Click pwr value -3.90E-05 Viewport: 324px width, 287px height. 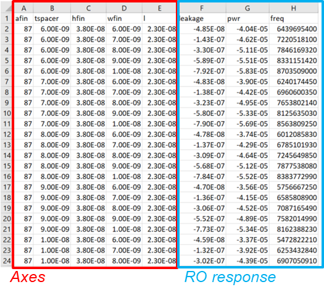[x=247, y=81]
